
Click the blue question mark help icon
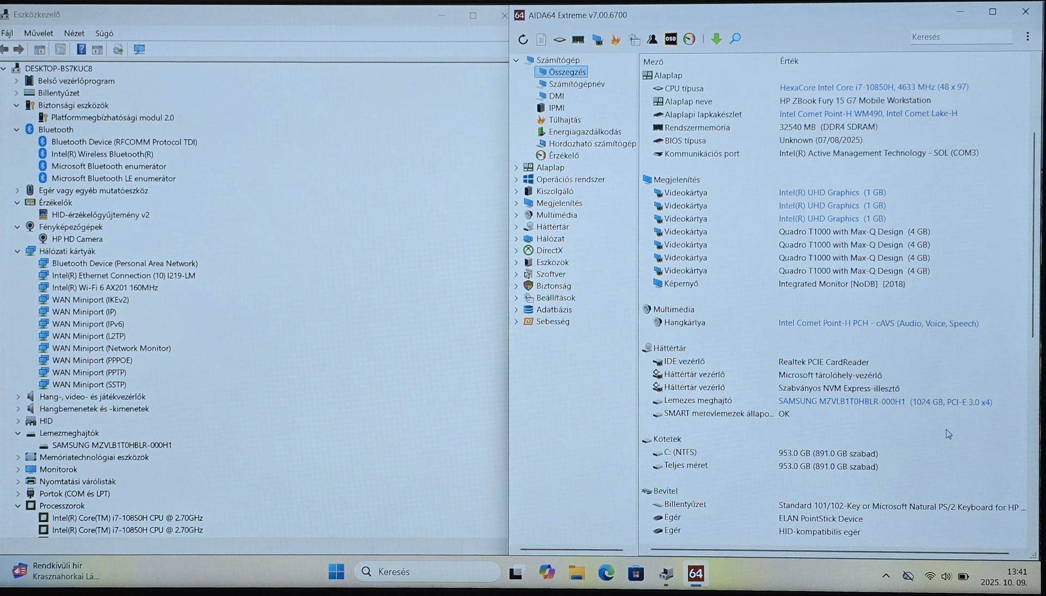(81, 50)
